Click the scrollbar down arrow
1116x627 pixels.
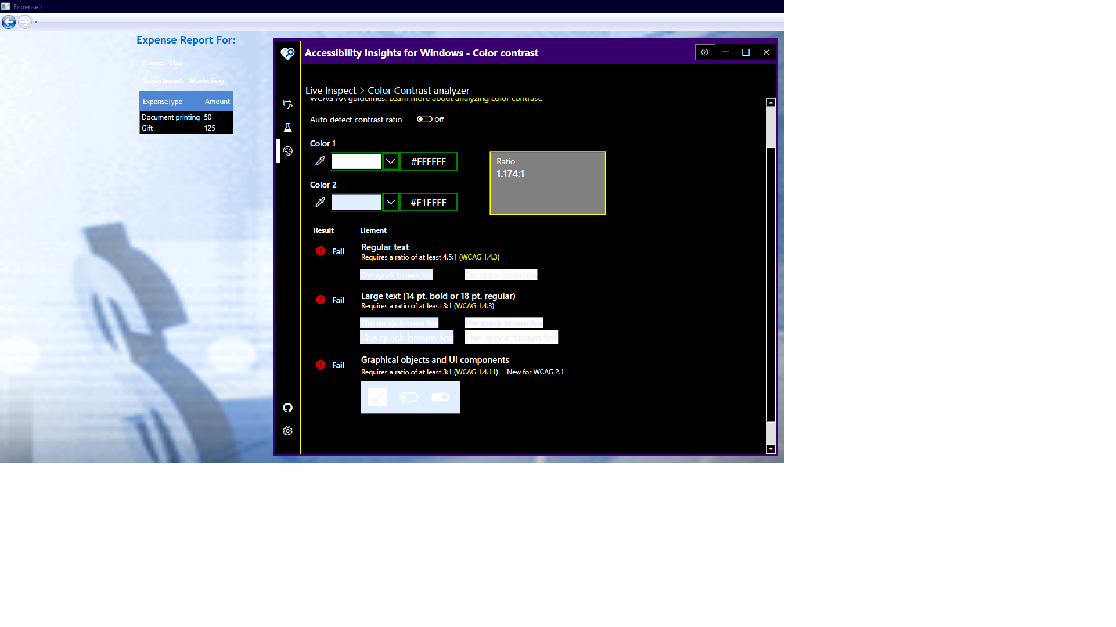pos(770,449)
